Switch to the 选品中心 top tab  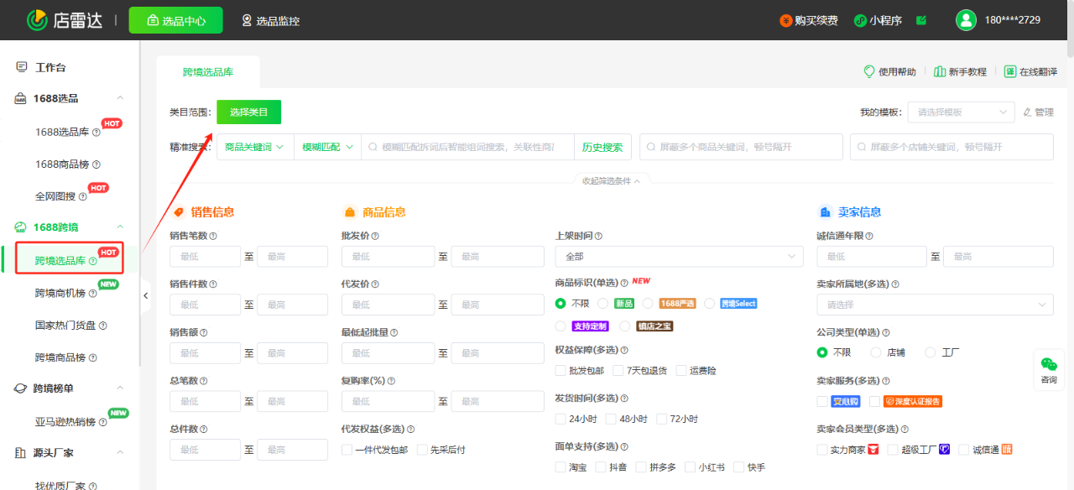coord(176,20)
